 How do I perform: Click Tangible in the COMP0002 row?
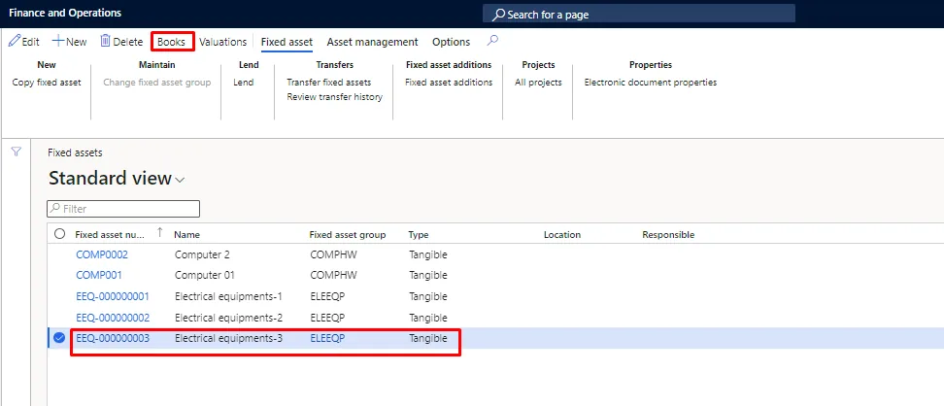[428, 254]
